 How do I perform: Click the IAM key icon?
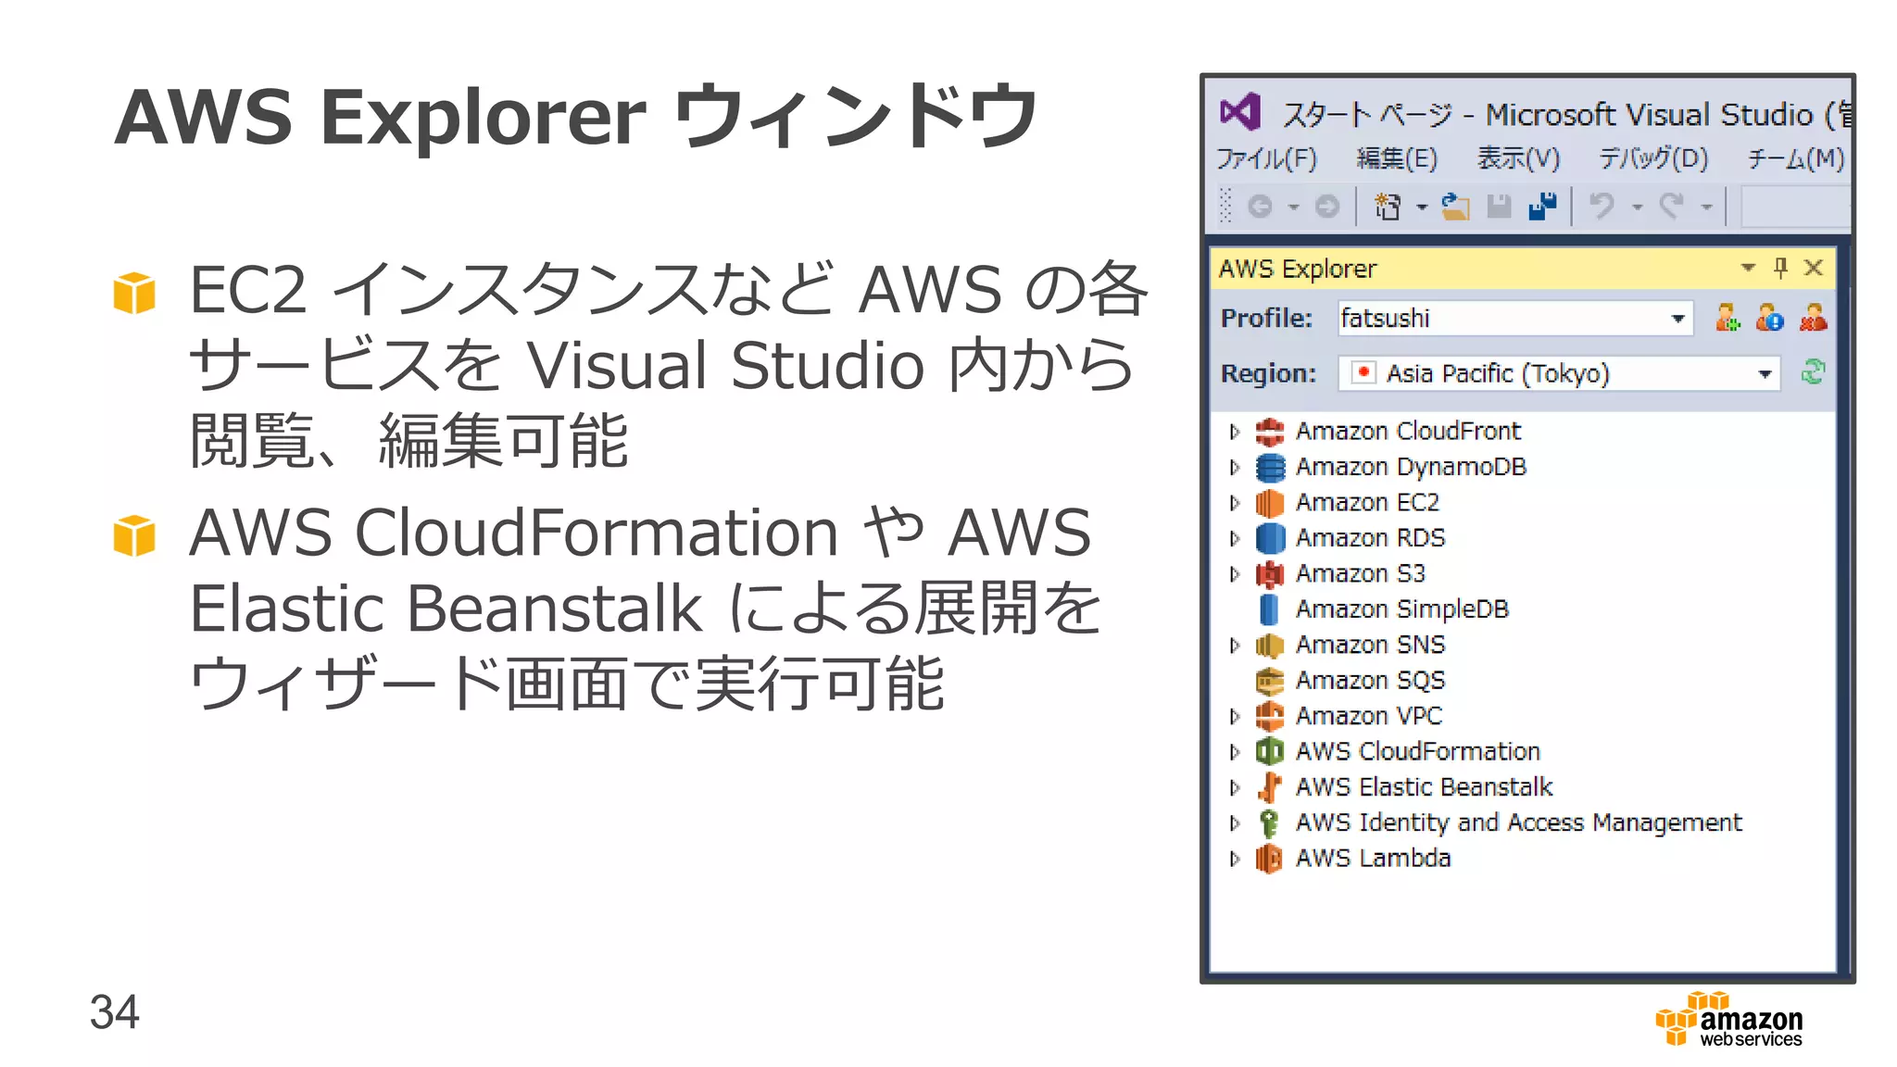(x=1270, y=822)
